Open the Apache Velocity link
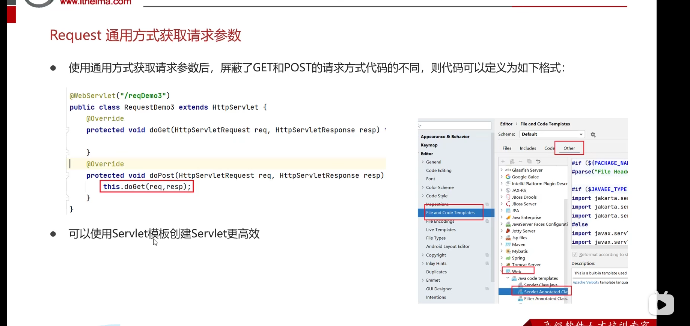Image resolution: width=690 pixels, height=326 pixels. coord(586,282)
